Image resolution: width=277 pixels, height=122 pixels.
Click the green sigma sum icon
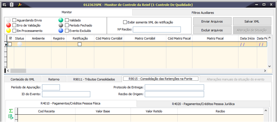tap(11, 111)
